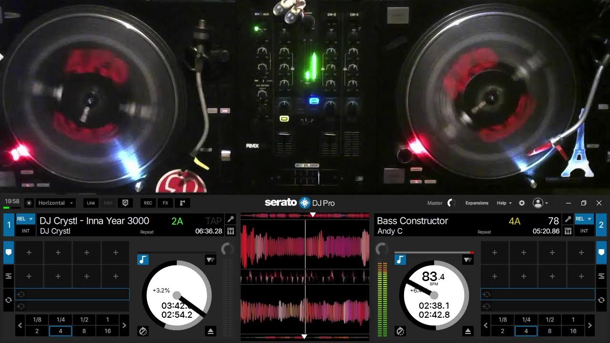This screenshot has width=610, height=343.
Task: Click the microphone-shaped icon on Bass Constructor deck
Action: point(568,220)
